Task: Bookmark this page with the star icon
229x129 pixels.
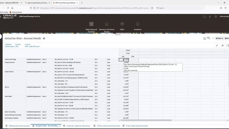Action: click(x=152, y=8)
